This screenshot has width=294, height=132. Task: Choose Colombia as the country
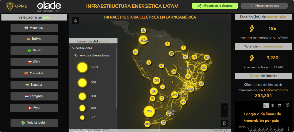tap(34, 73)
